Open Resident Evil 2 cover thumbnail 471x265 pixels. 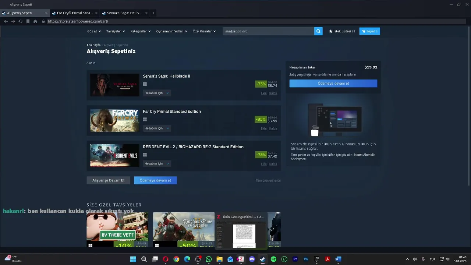(115, 156)
